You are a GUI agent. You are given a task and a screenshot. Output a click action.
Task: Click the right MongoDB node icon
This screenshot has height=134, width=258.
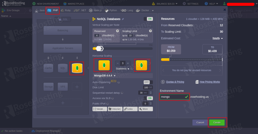(x=142, y=65)
